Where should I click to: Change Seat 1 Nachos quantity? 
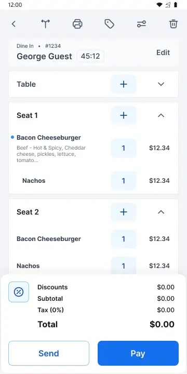[124, 181]
